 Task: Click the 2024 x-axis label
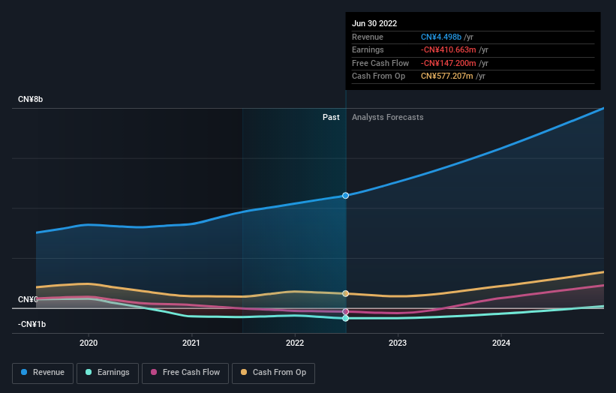[501, 343]
